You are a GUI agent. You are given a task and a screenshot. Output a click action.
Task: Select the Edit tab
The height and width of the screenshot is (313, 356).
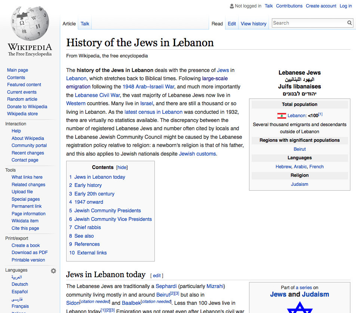pos(231,24)
